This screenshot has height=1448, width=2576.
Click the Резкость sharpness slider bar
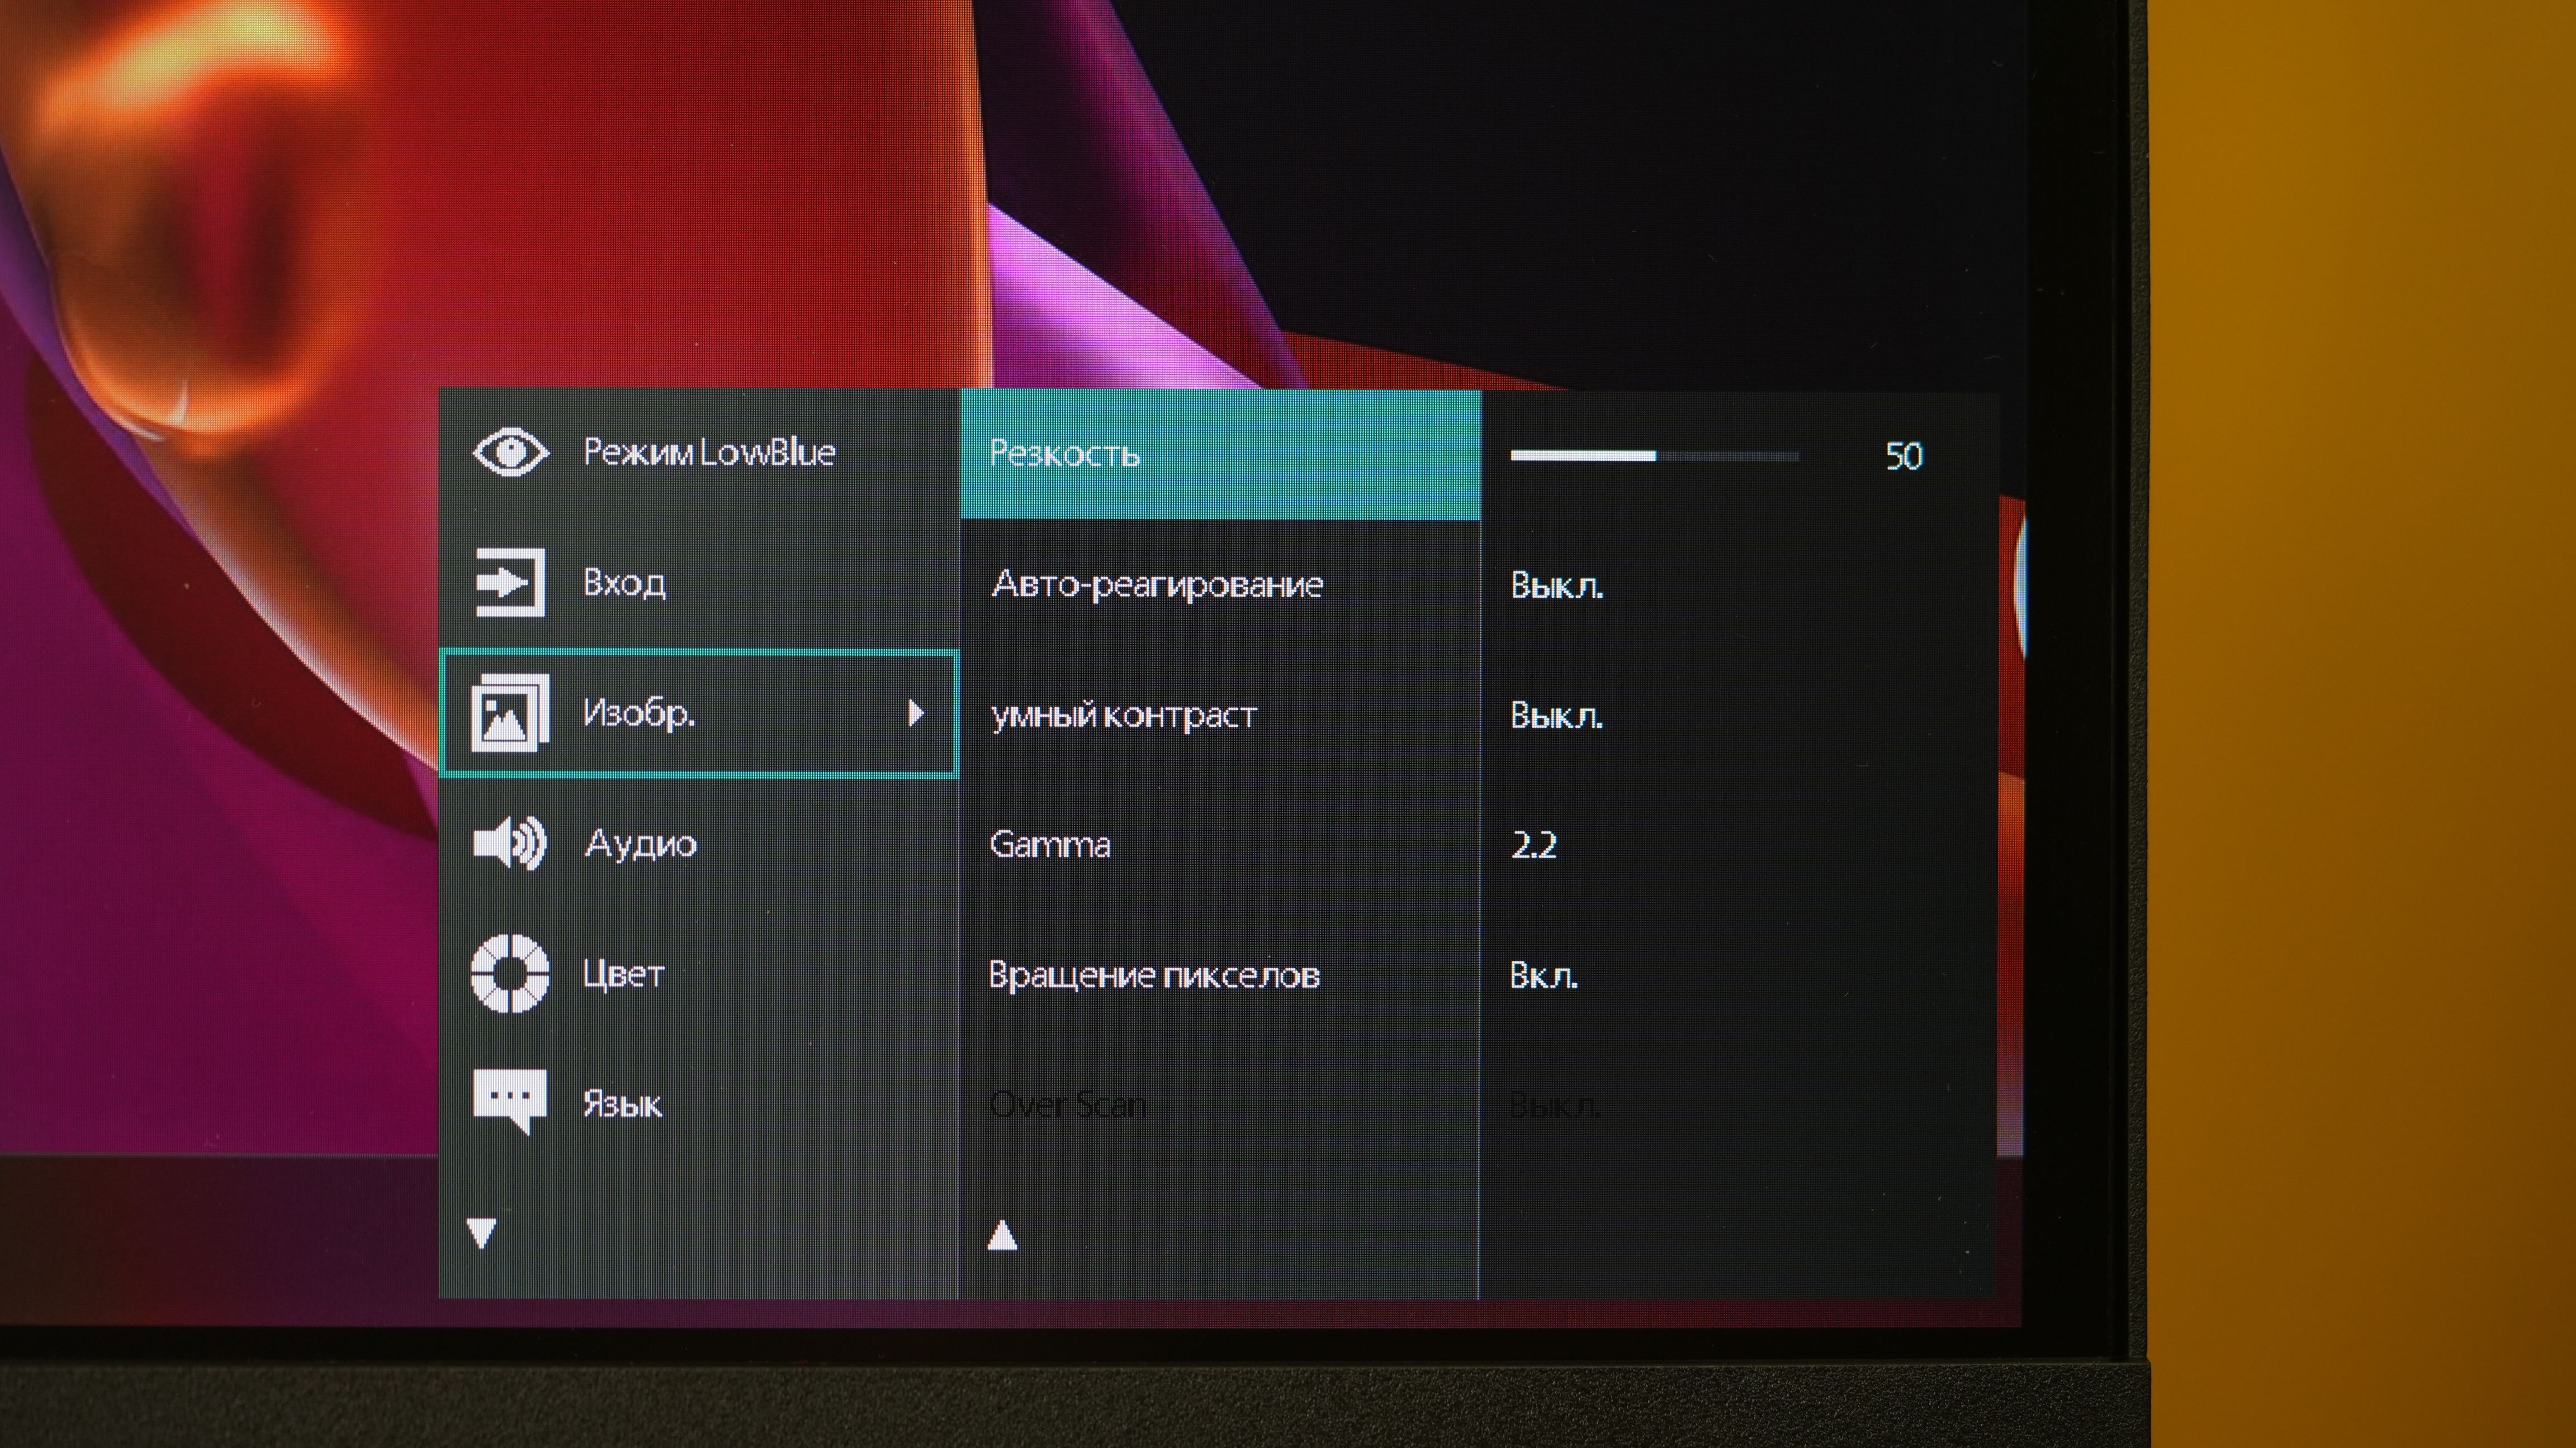tap(1654, 456)
